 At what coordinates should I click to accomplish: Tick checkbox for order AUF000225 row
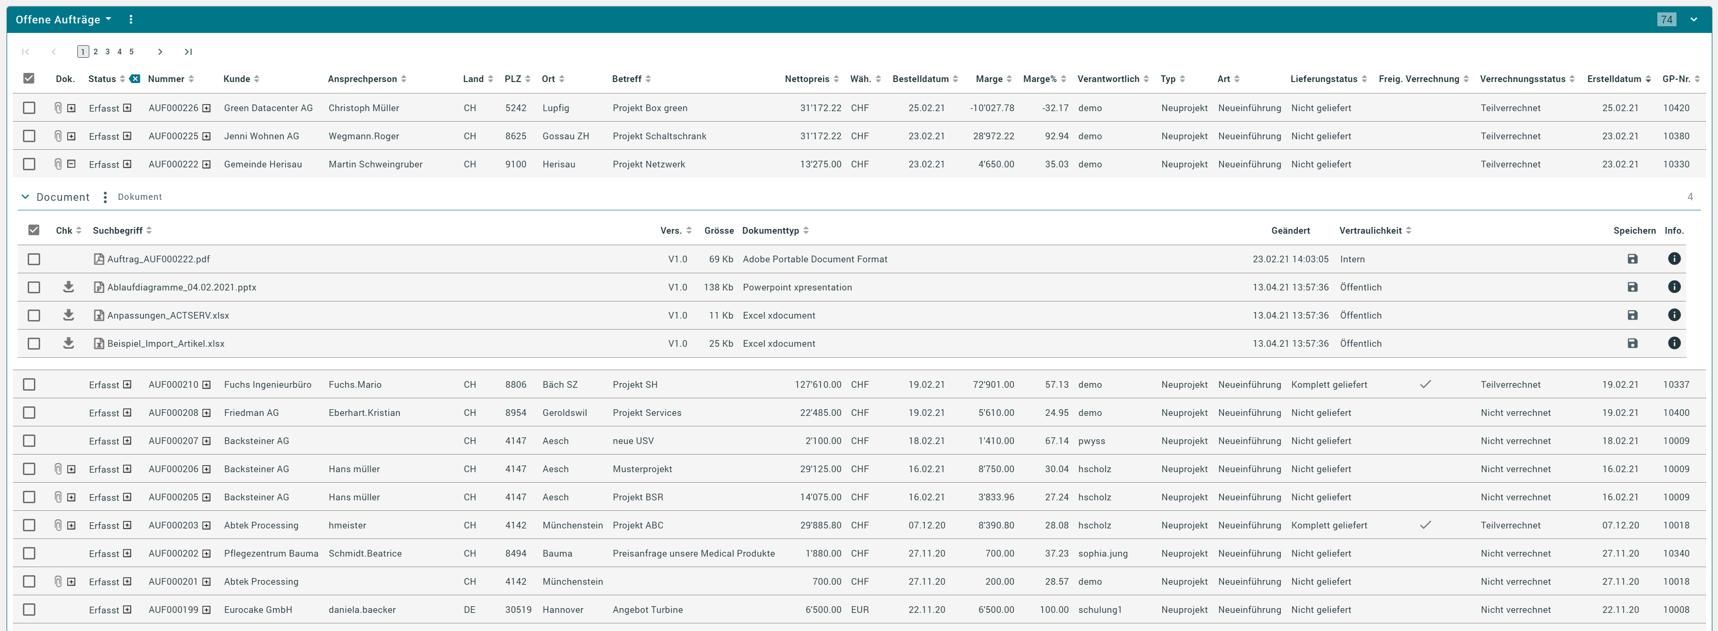click(x=29, y=136)
